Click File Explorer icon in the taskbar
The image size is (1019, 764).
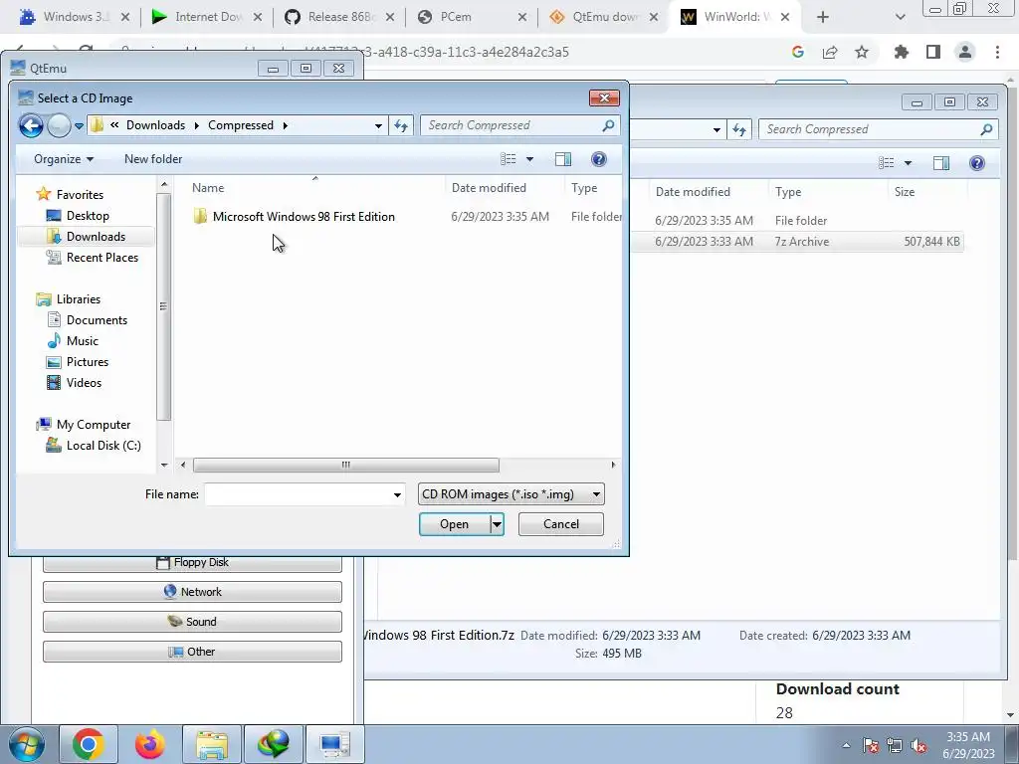tap(212, 744)
